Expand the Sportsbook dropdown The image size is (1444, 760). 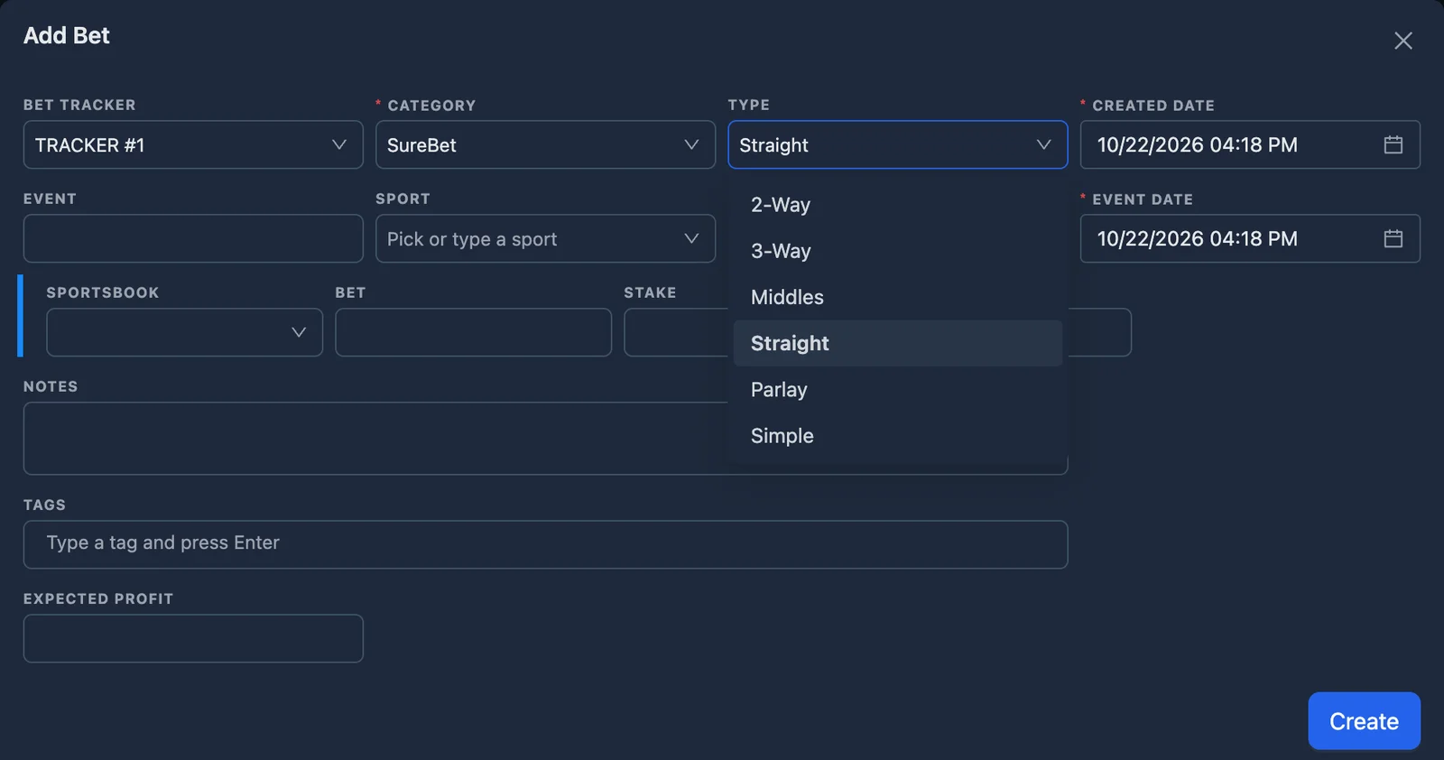184,332
